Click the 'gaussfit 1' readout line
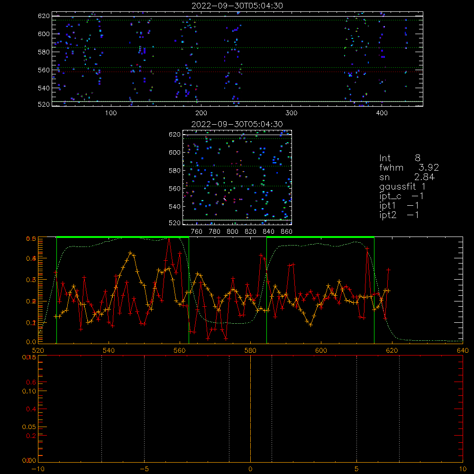474x474 pixels. (x=402, y=187)
